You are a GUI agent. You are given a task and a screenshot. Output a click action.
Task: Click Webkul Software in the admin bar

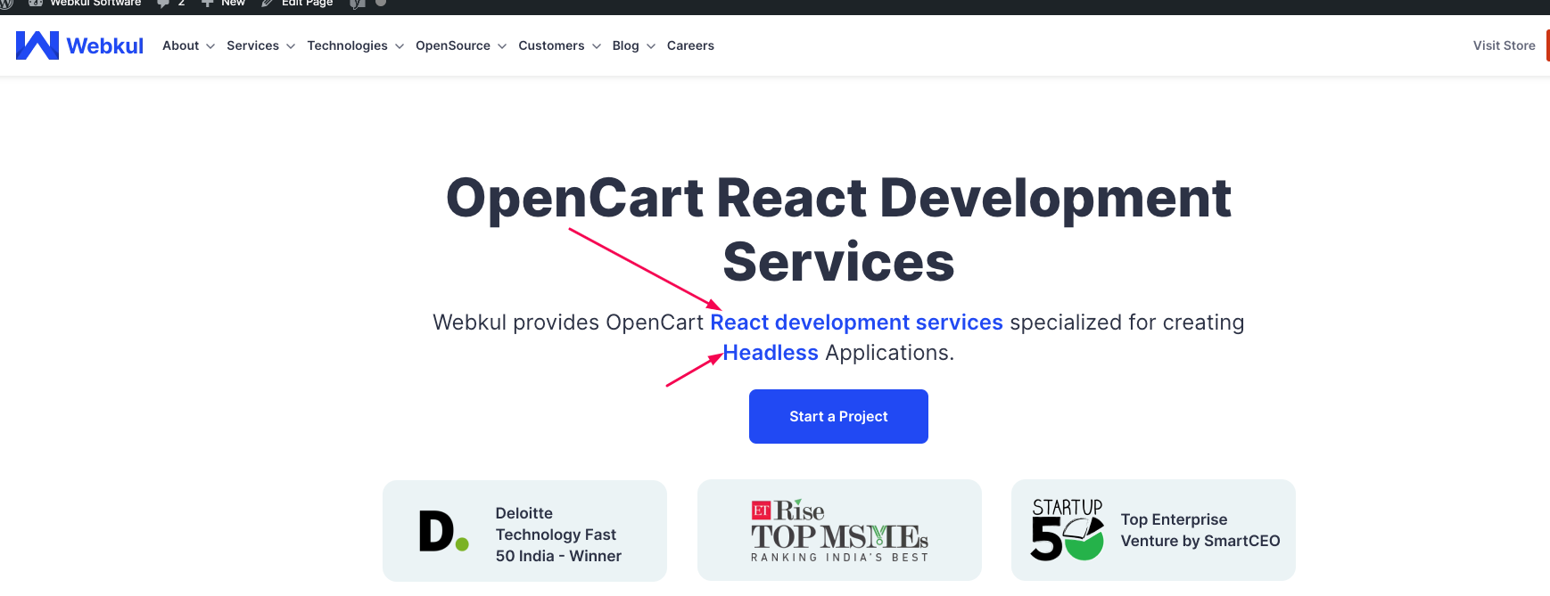pyautogui.click(x=86, y=4)
